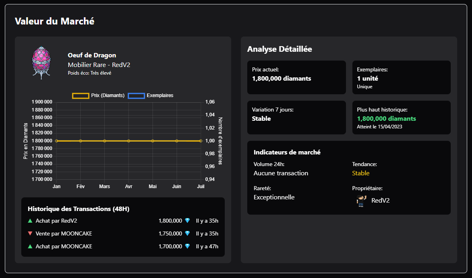472x278 pixels.
Task: Click the 1 unité value
Action: [x=368, y=79]
